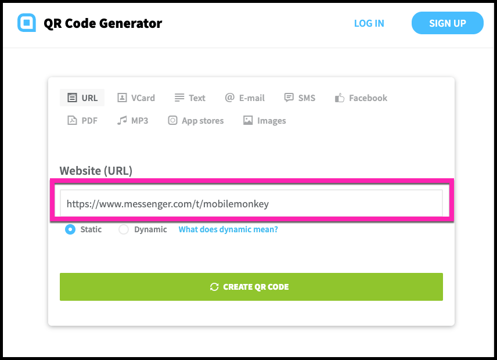Choose the VCard contact icon
This screenshot has width=497, height=360.
(x=122, y=98)
